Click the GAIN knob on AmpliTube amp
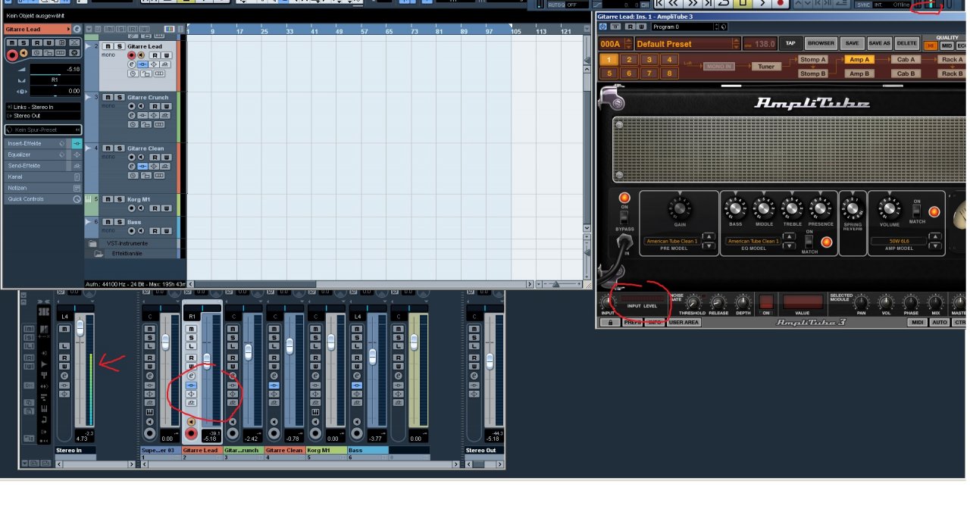The image size is (970, 525). (x=679, y=207)
